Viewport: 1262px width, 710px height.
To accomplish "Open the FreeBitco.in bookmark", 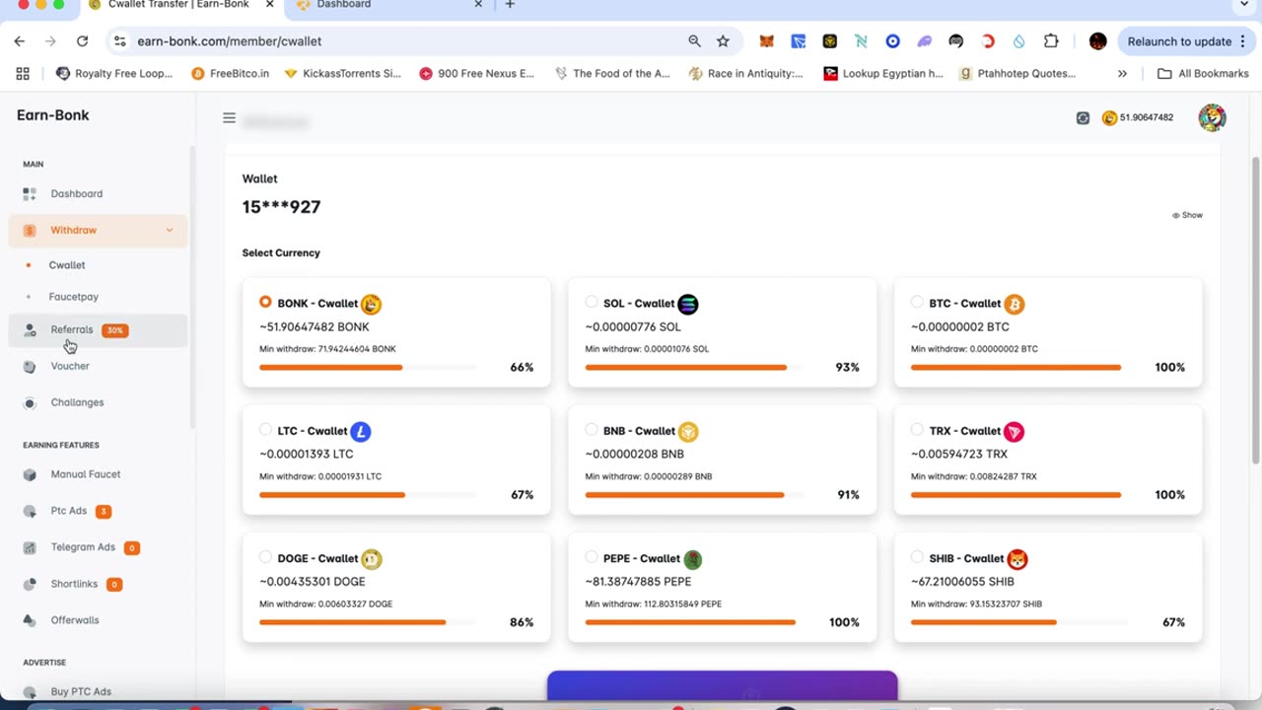I will 230,74.
